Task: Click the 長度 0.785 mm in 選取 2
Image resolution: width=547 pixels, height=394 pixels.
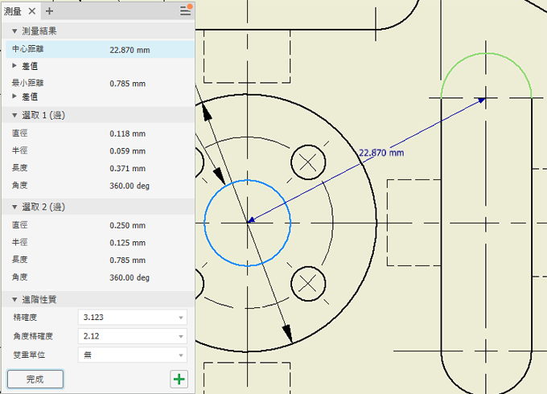Action: 127,261
